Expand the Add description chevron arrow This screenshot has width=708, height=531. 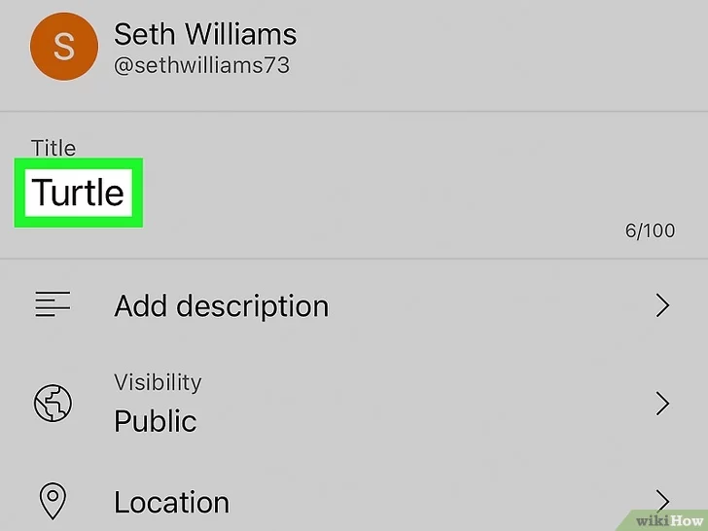[662, 306]
